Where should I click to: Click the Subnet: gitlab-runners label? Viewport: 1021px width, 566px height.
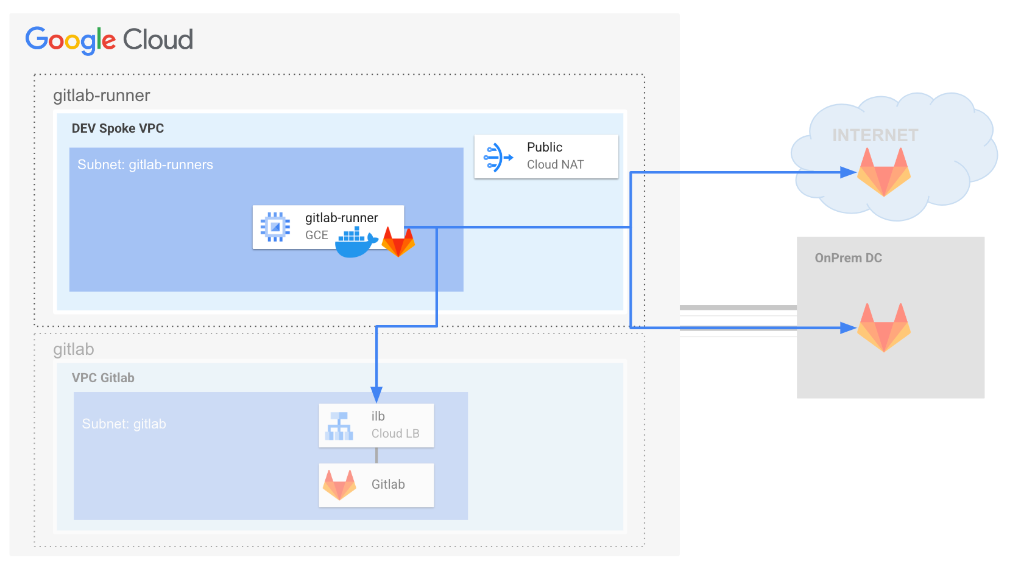(145, 165)
